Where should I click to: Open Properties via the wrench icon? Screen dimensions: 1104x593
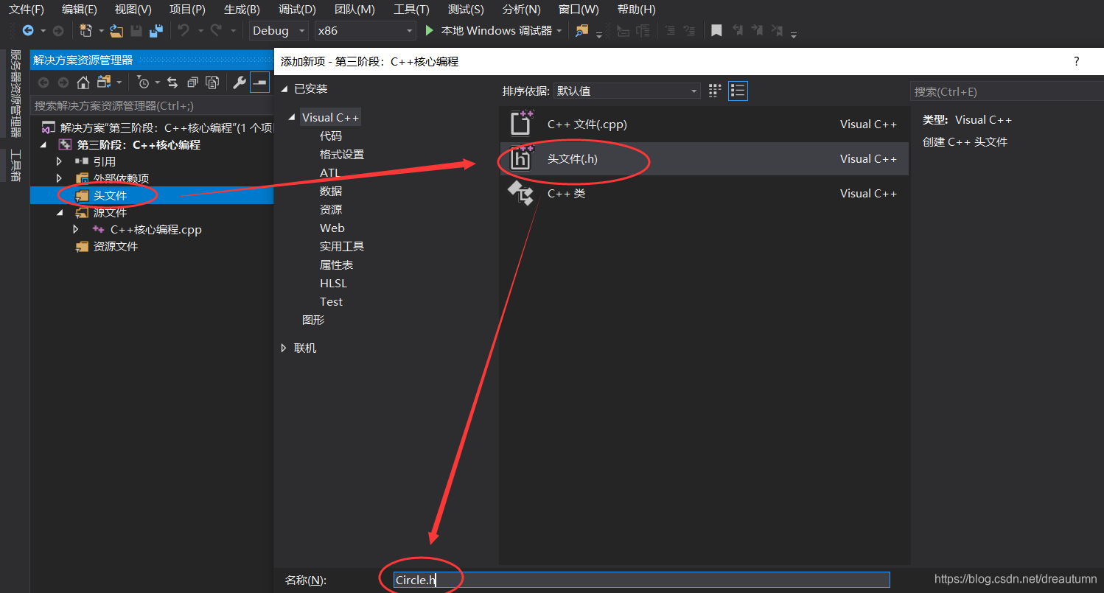240,83
